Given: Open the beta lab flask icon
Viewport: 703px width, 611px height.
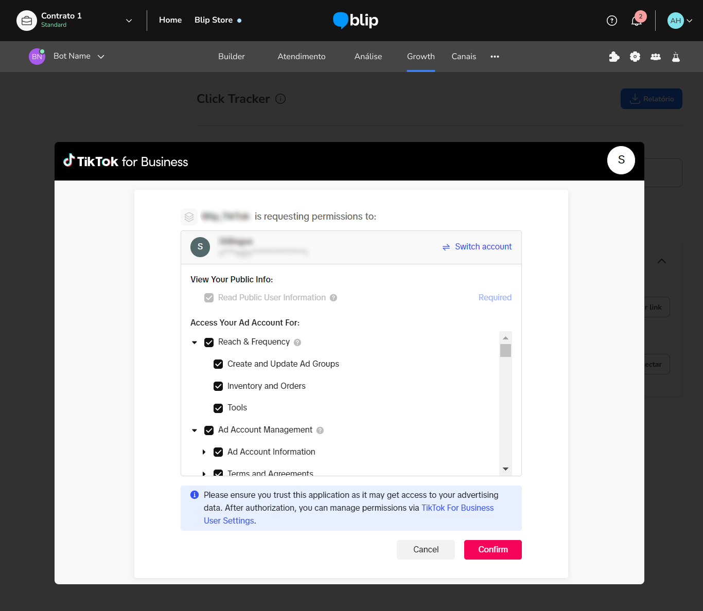Looking at the screenshot, I should coord(676,57).
